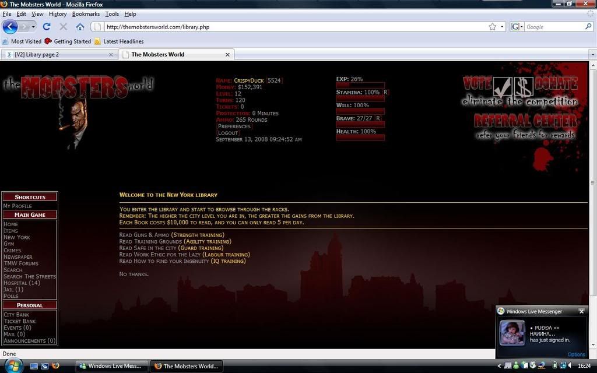Click the Donate dollar sign icon
Screen dimensions: 597x373
coord(524,86)
